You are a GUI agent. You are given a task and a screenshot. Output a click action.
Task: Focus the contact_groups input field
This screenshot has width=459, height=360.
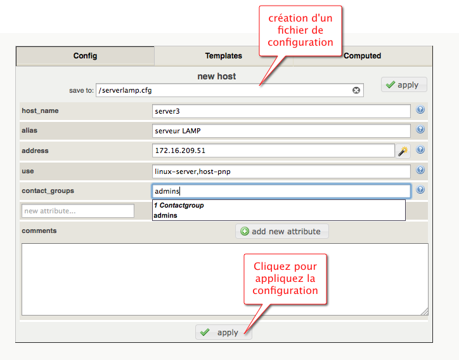281,191
